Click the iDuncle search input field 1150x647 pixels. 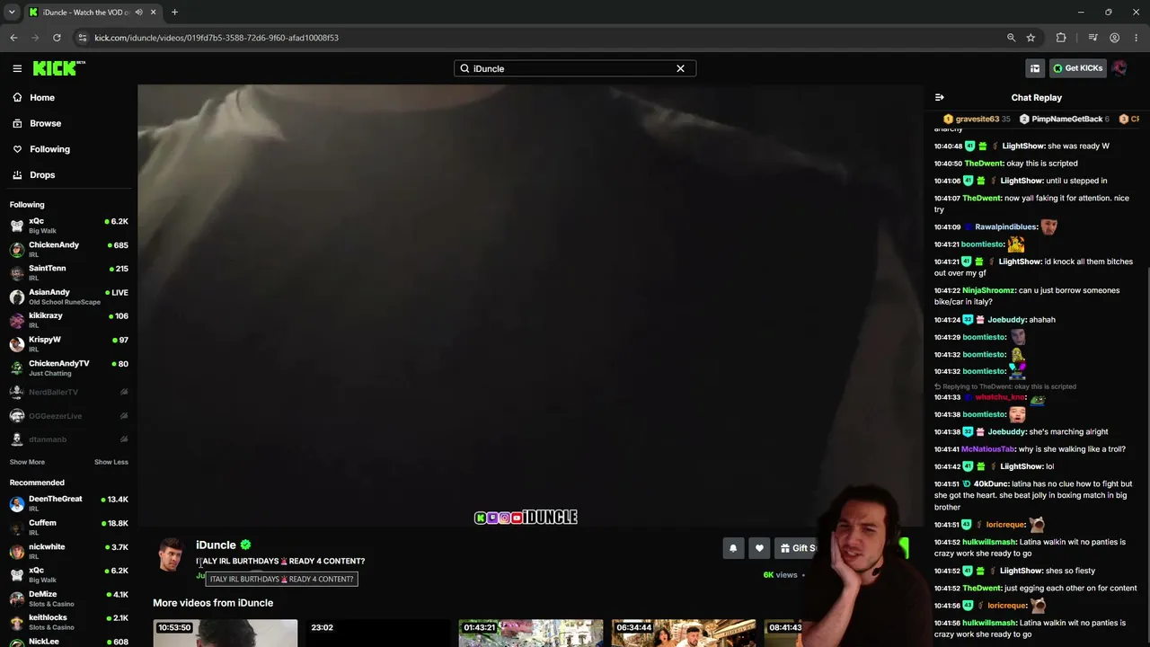click(x=575, y=68)
